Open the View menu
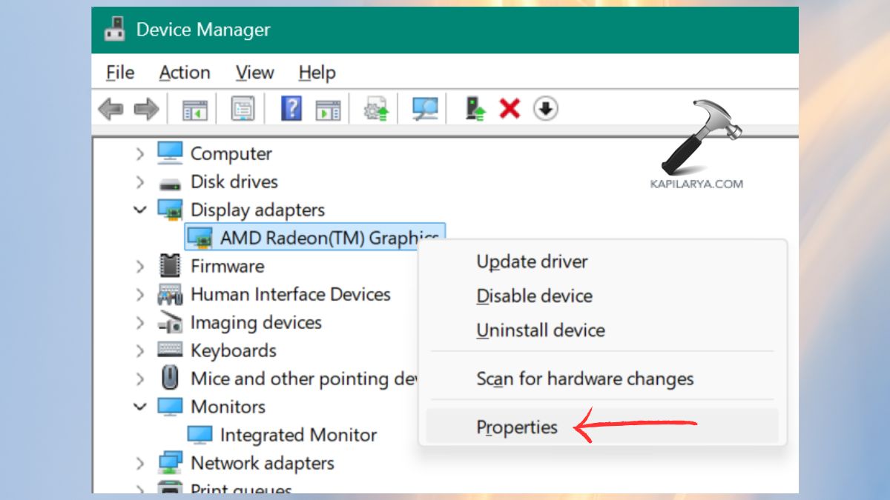The width and height of the screenshot is (890, 500). pos(254,72)
